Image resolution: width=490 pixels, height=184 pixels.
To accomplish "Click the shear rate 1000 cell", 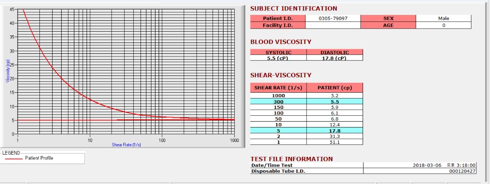I will click(x=278, y=95).
